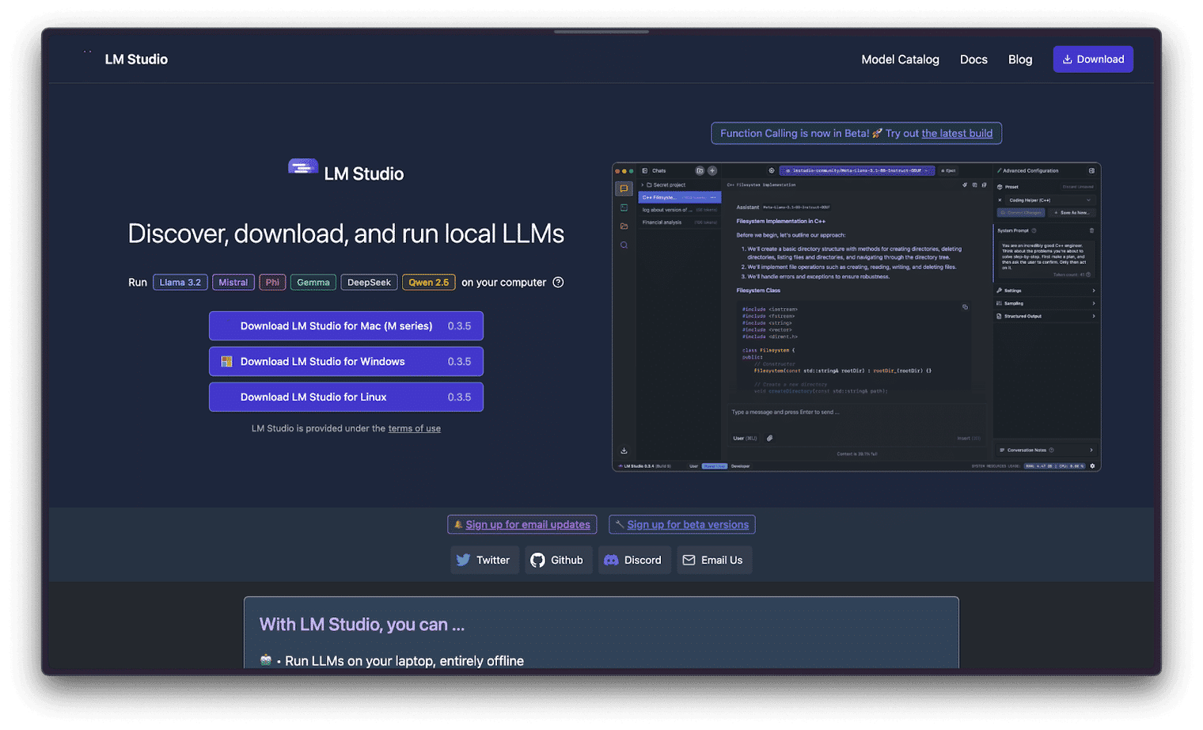Click the help icon after 'on your computer'
The height and width of the screenshot is (730, 1203).
coord(558,283)
